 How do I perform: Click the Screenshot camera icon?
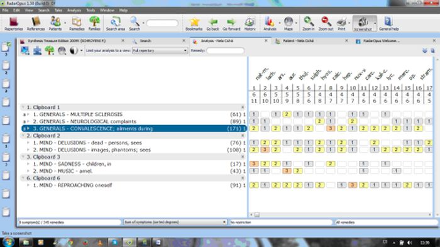pyautogui.click(x=363, y=24)
